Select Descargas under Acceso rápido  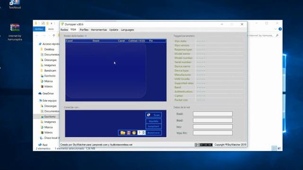49,60
